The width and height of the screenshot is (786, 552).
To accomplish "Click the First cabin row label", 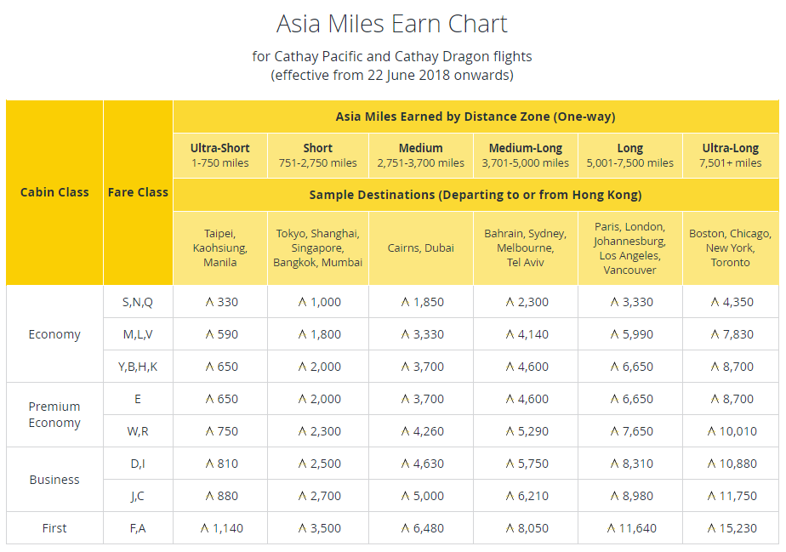I will coord(54,528).
